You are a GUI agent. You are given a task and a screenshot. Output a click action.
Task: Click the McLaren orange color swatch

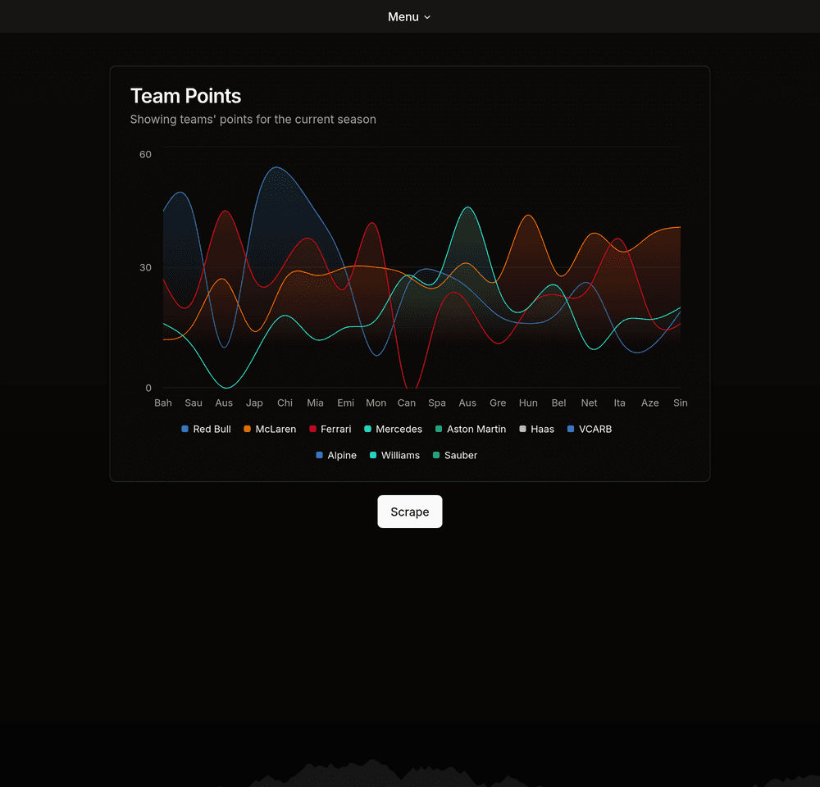[247, 429]
